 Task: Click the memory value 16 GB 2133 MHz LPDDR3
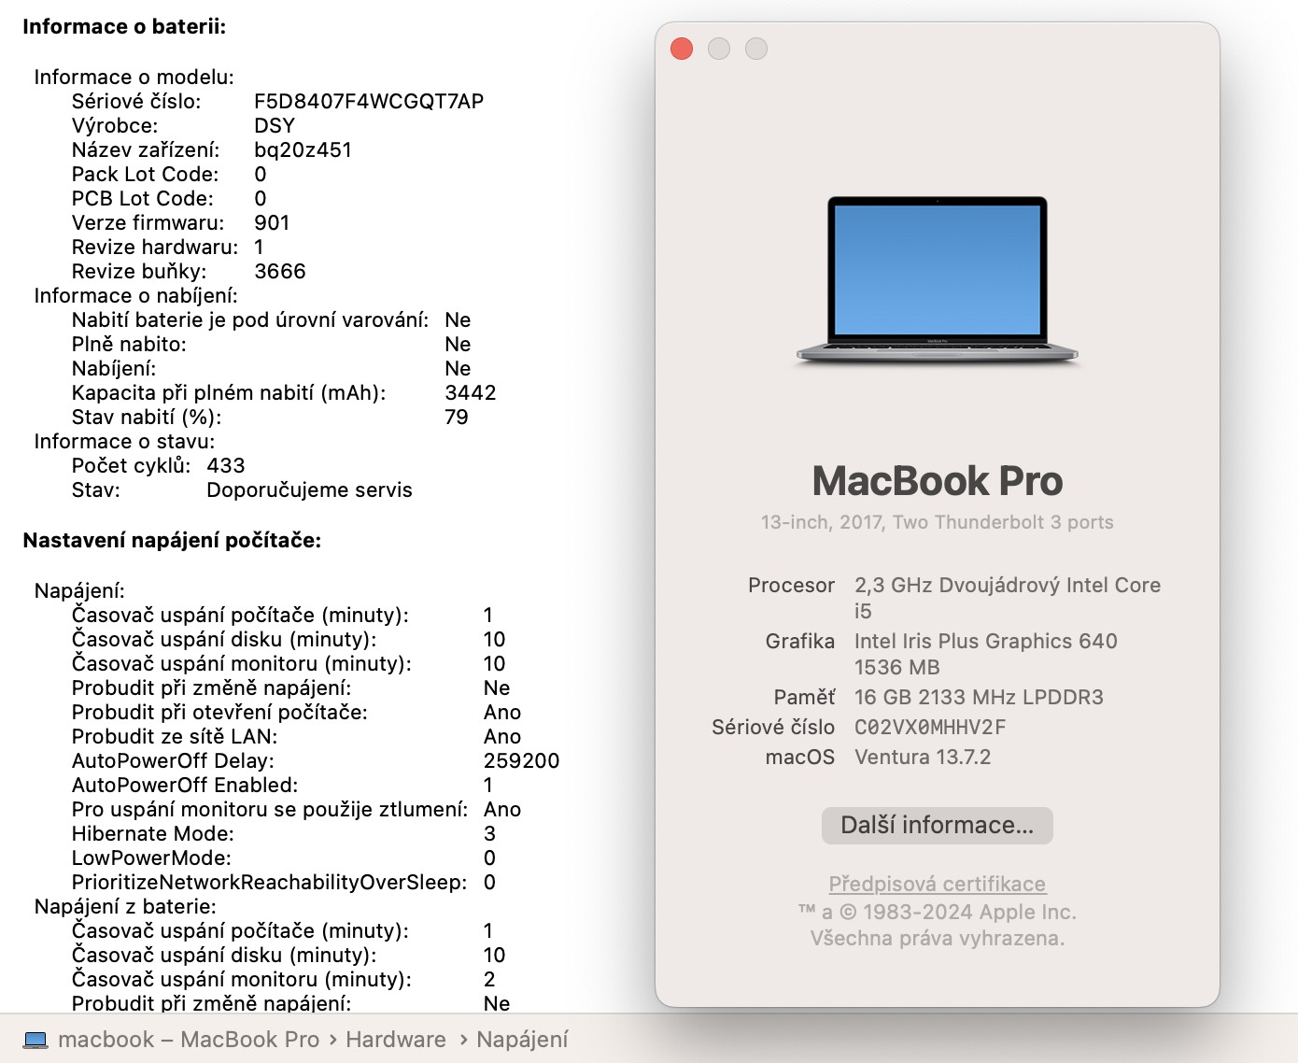(x=979, y=698)
